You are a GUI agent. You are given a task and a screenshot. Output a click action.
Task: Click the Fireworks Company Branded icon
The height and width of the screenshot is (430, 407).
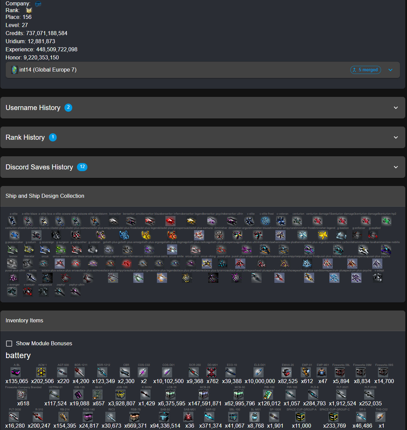tap(22, 394)
